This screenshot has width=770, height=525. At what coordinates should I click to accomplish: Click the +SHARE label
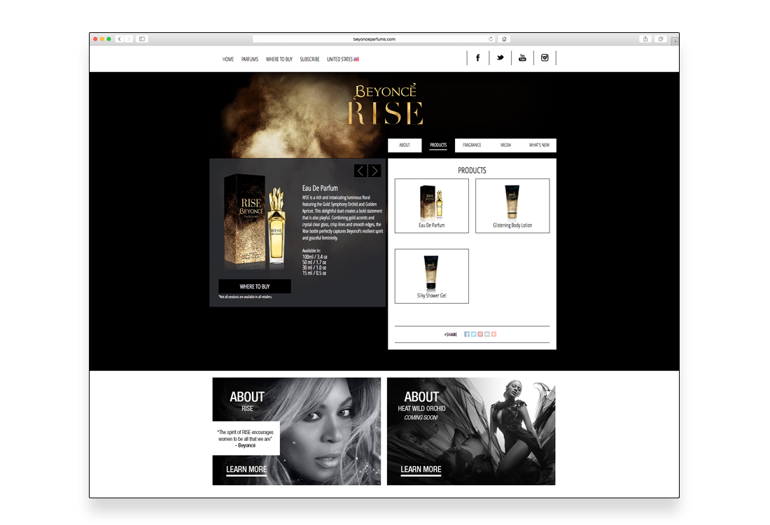[450, 335]
